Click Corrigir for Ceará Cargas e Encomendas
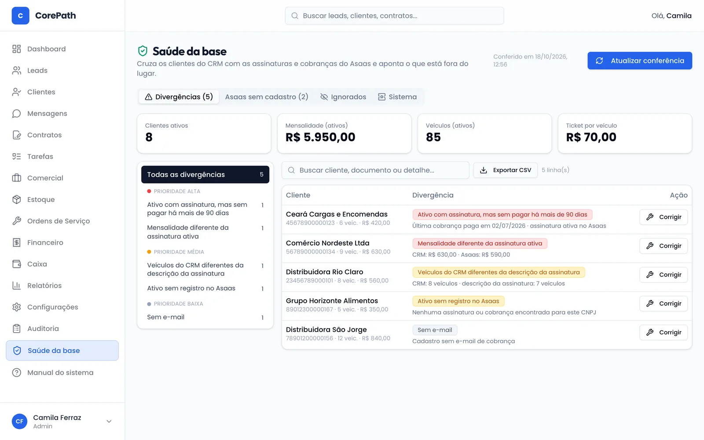The image size is (704, 440). [x=664, y=217]
